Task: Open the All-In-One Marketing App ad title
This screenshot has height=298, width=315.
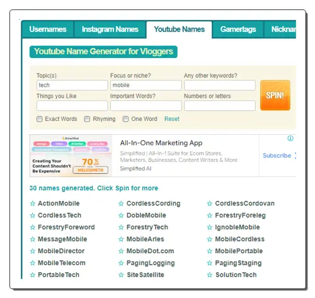Action: 161,143
